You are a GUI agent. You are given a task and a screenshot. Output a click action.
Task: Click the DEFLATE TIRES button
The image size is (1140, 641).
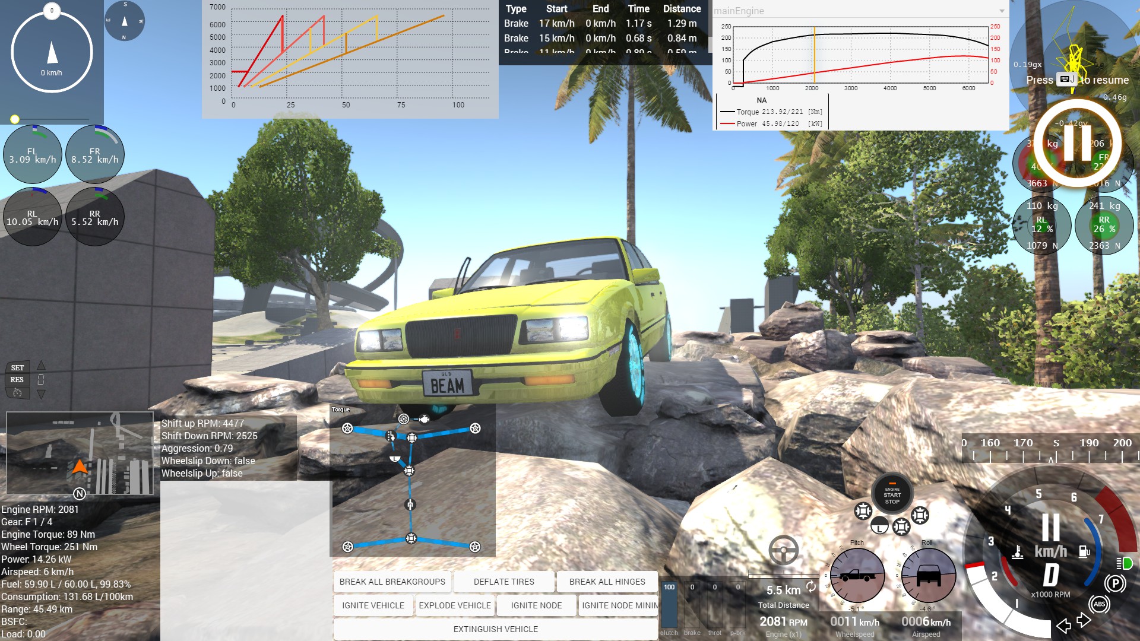(503, 582)
